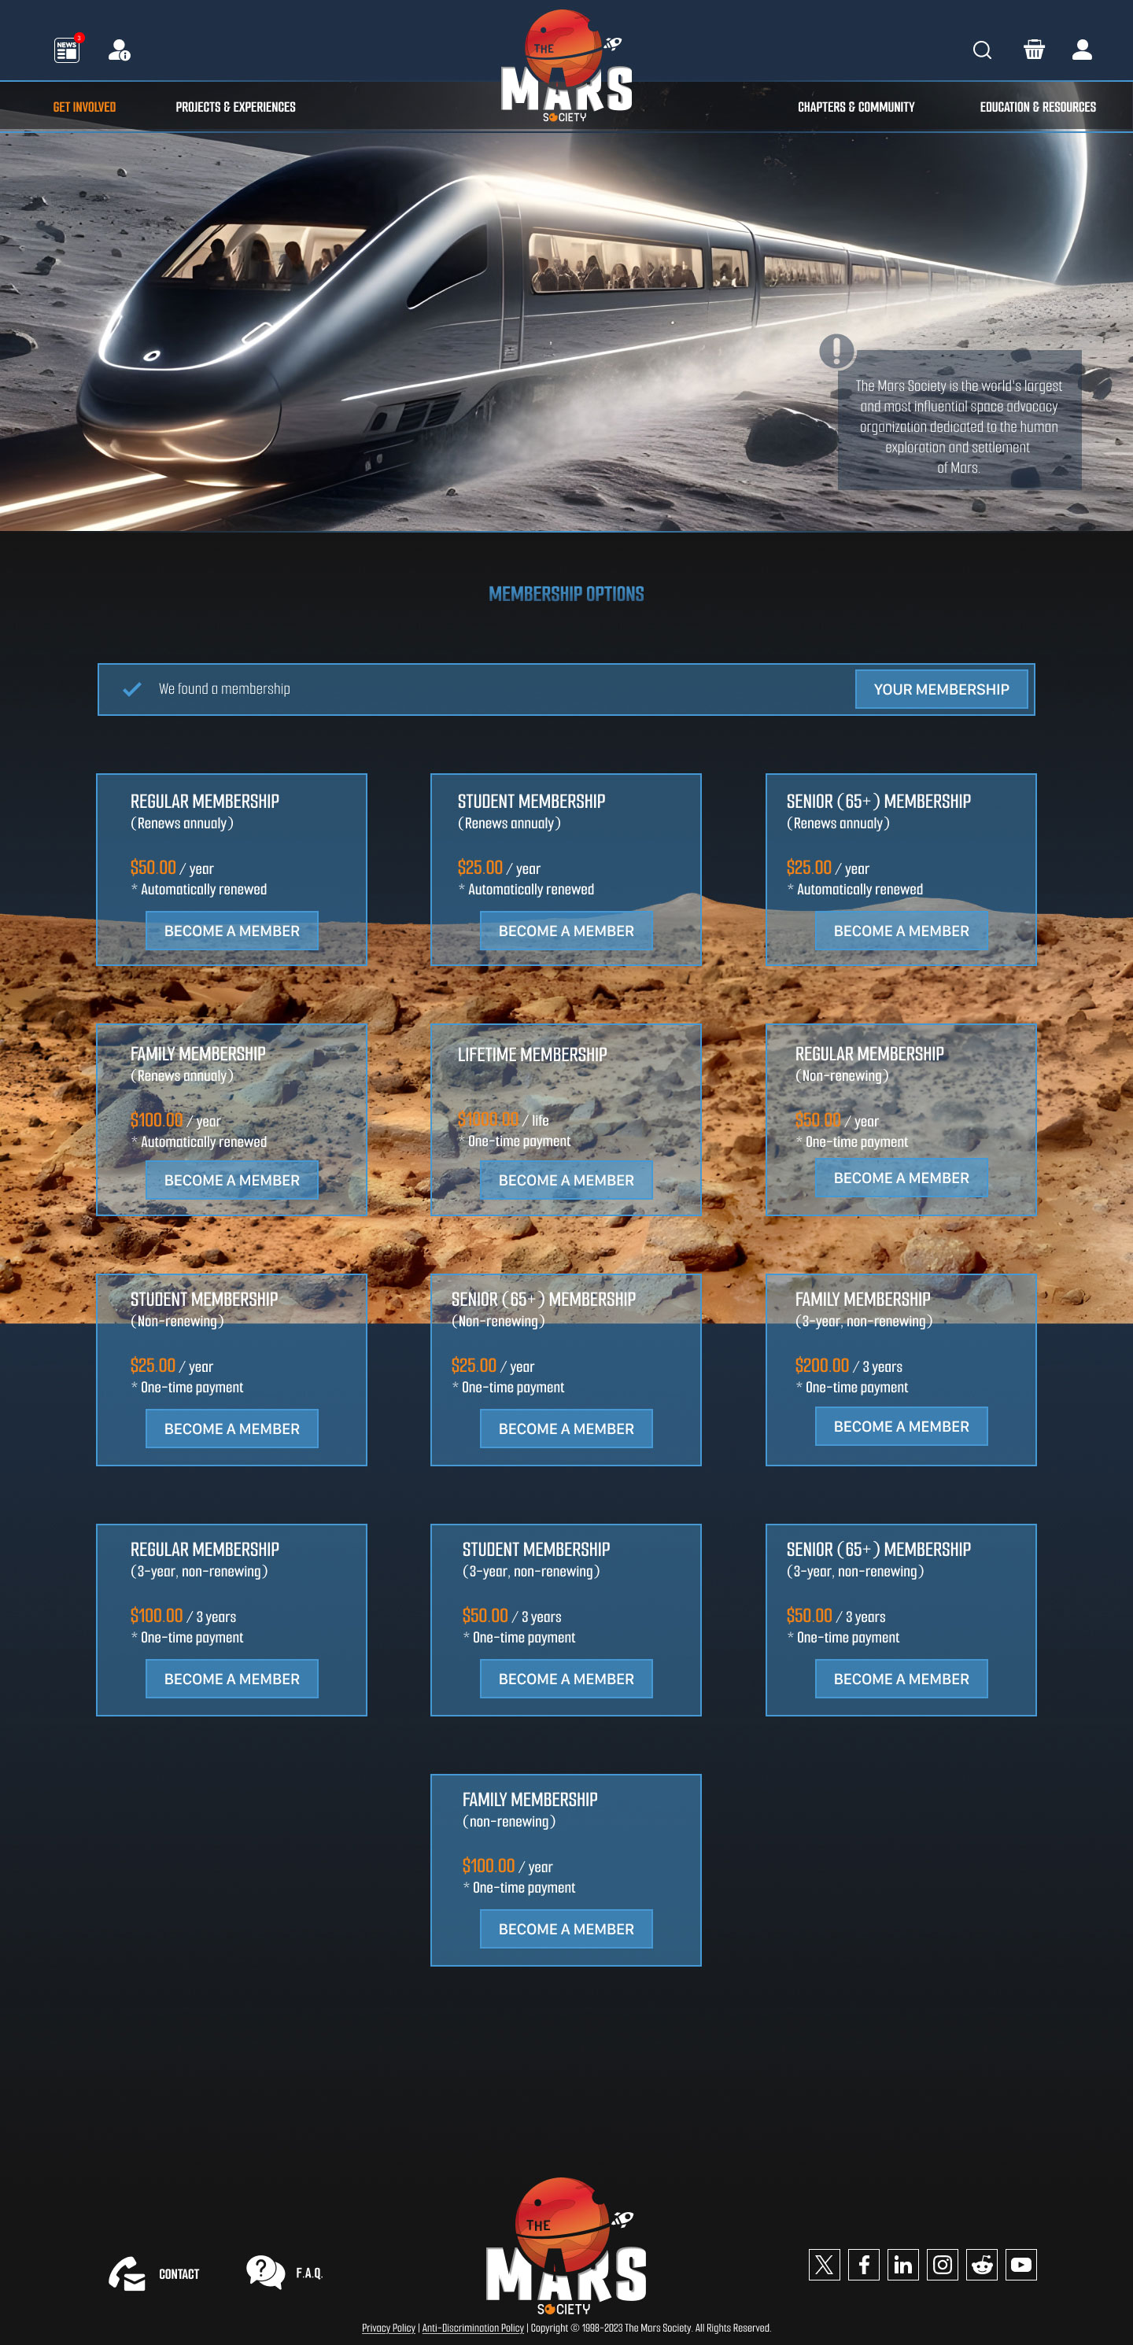Click the checkmark icon beside found membership
Screen dimensions: 1133x2345
pyautogui.click(x=132, y=689)
